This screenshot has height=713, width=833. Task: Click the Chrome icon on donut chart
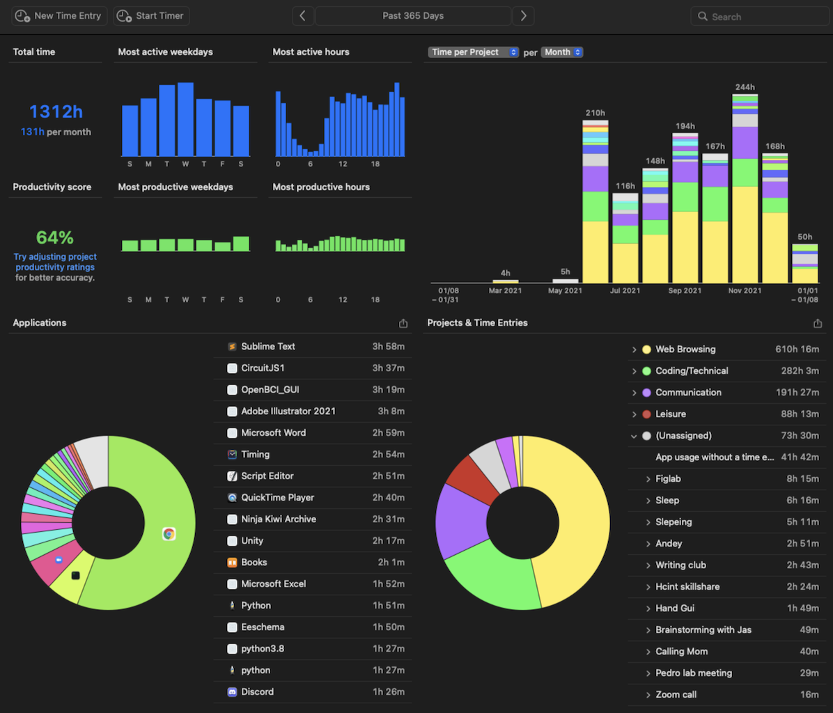click(x=169, y=534)
